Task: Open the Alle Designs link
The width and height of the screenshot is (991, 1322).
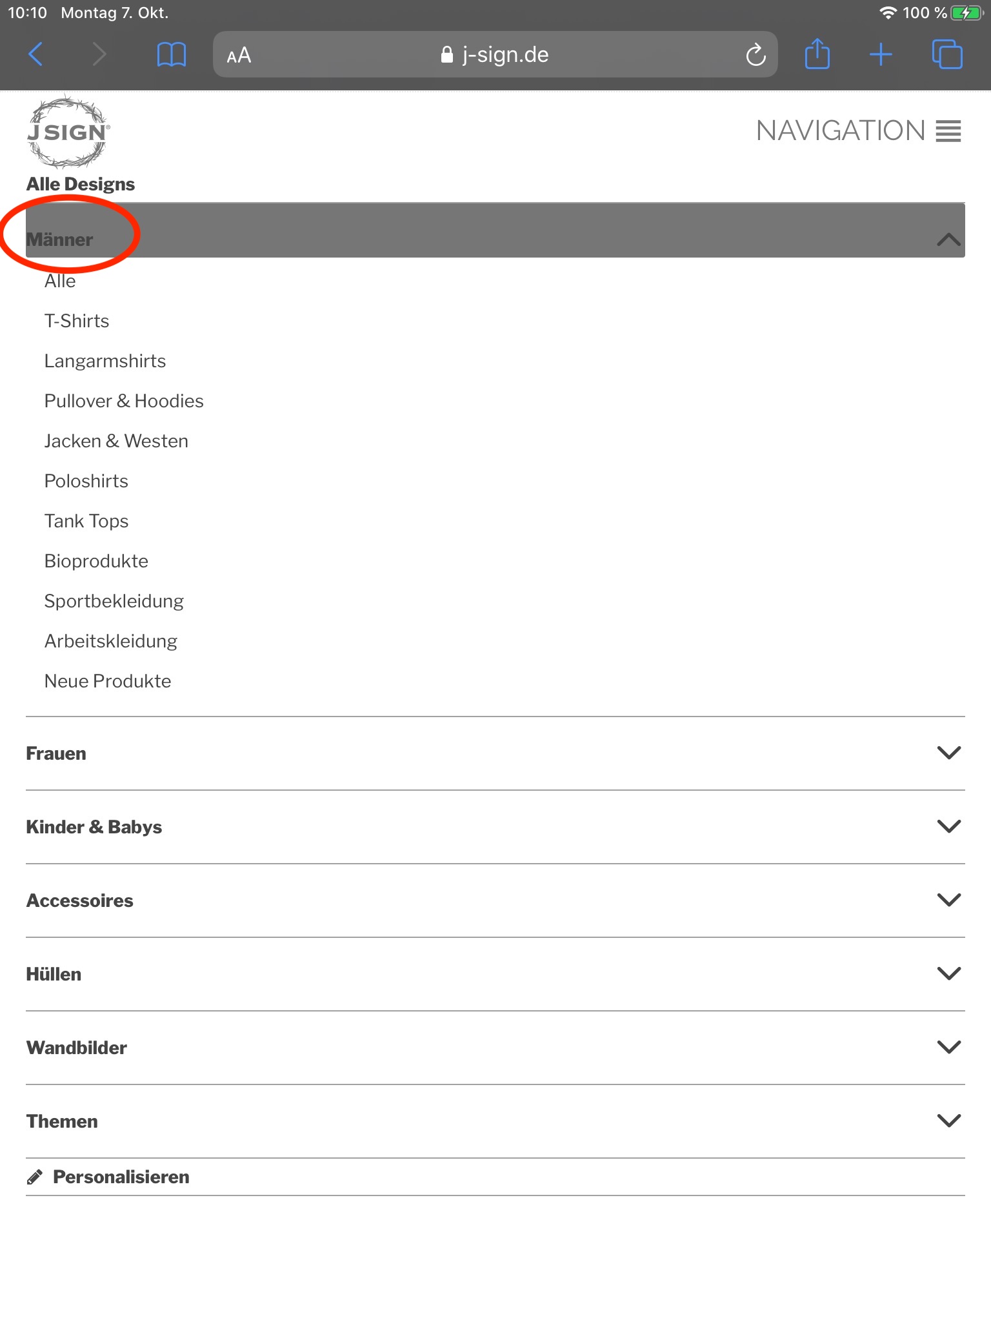Action: click(81, 184)
